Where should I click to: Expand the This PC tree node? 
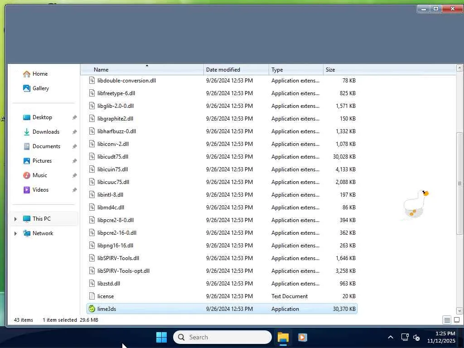click(x=15, y=219)
